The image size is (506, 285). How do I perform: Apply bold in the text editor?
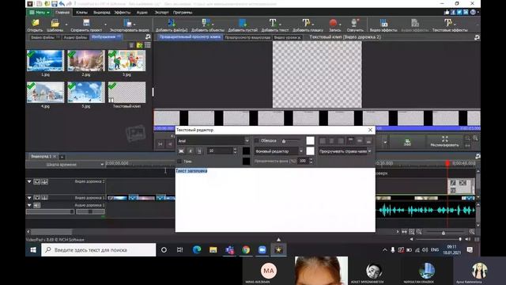tap(181, 151)
